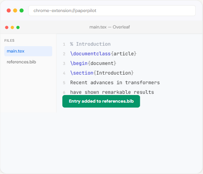
Task: Click the 'main.tex — Overleaf' window title
Action: 109,27
